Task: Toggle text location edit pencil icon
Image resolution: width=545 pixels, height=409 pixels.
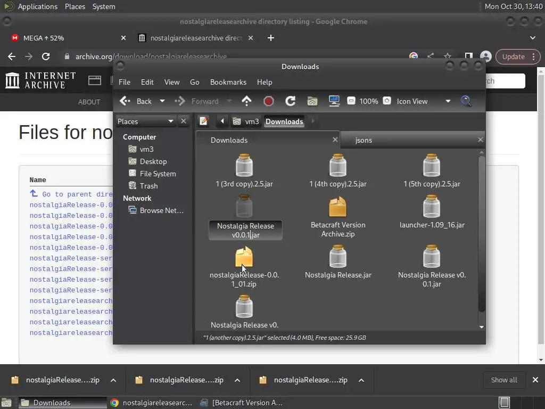Action: 204,121
